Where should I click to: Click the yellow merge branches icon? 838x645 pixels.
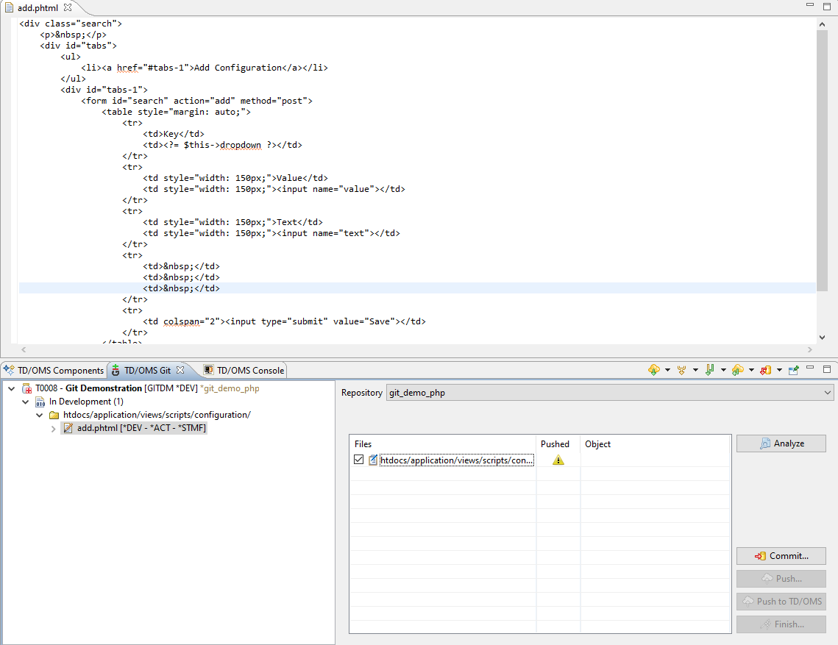pos(681,370)
